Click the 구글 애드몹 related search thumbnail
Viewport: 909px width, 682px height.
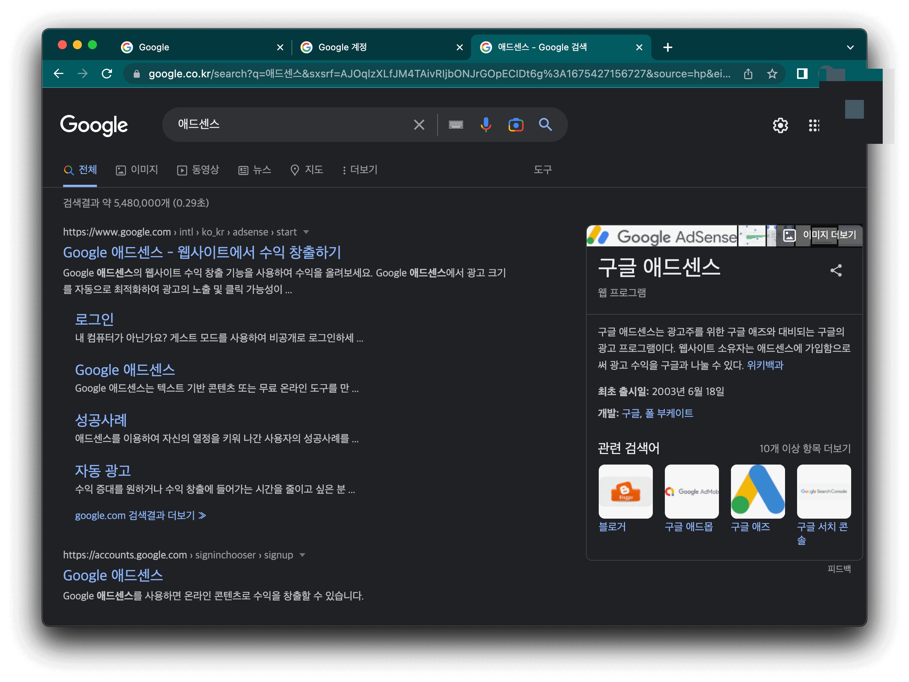click(692, 491)
